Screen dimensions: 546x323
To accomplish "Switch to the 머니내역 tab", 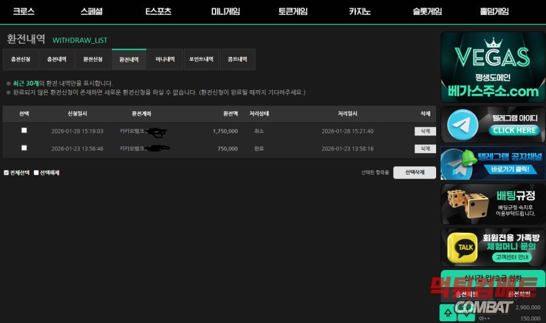I will [165, 59].
